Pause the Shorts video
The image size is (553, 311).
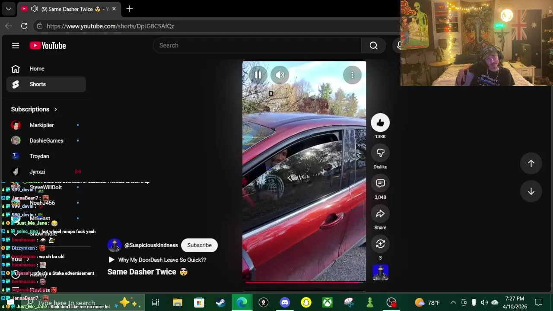coord(258,75)
